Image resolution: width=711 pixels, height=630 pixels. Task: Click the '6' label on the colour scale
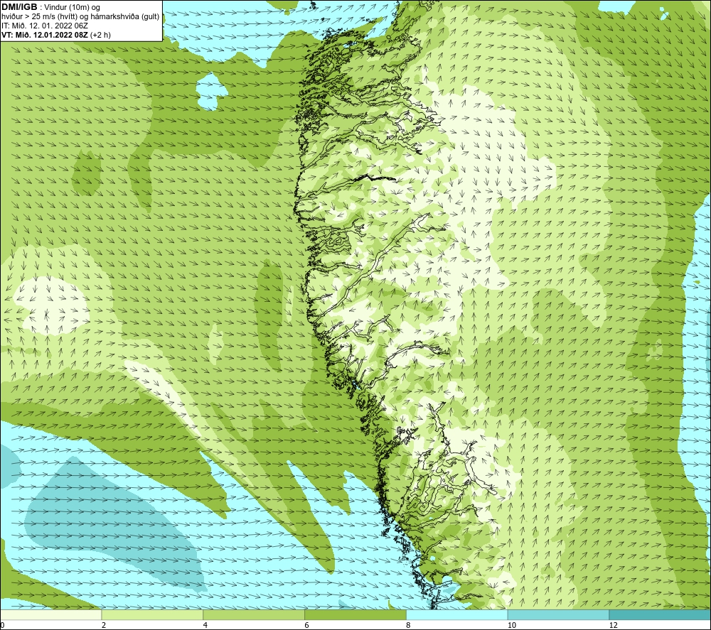coord(307,625)
